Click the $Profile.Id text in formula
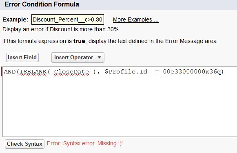 point(126,71)
